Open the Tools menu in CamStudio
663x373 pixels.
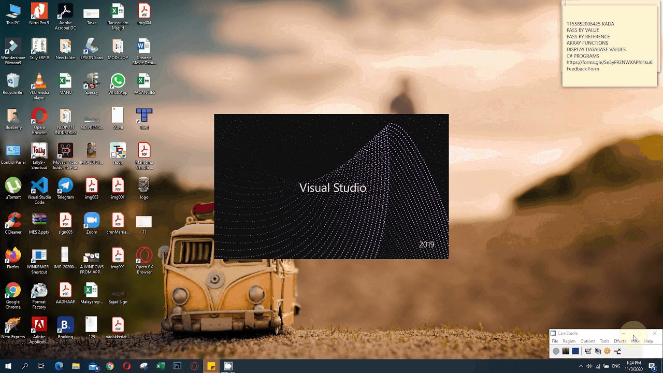click(604, 341)
